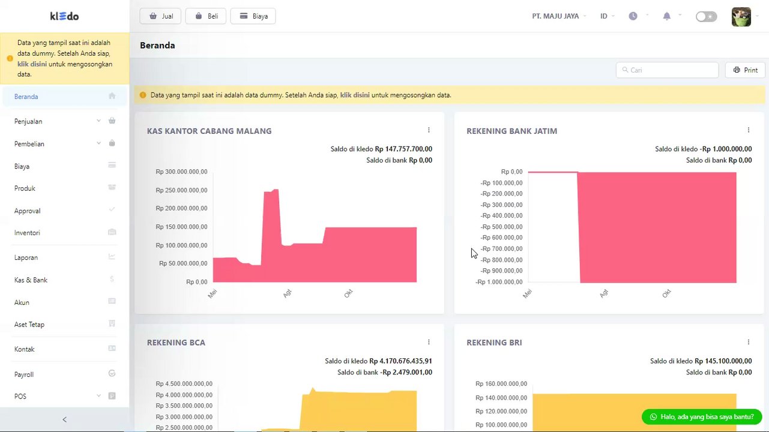Click the Pembelian bag icon in sidebar
769x432 pixels.
[x=112, y=143]
